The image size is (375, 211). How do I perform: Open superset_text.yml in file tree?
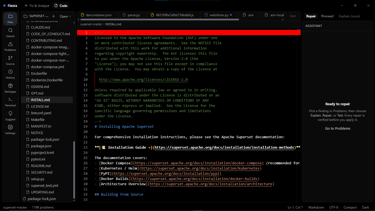[44, 185]
